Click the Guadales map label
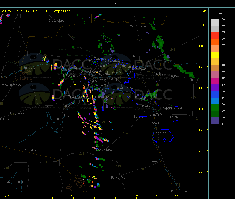The height and width of the screenshot is (199, 235). tap(139, 56)
